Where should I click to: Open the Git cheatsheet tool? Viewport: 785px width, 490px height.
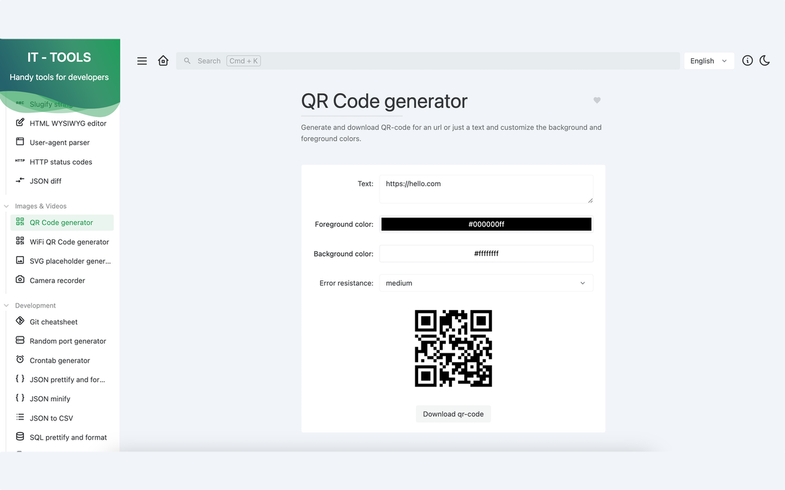coord(62,322)
